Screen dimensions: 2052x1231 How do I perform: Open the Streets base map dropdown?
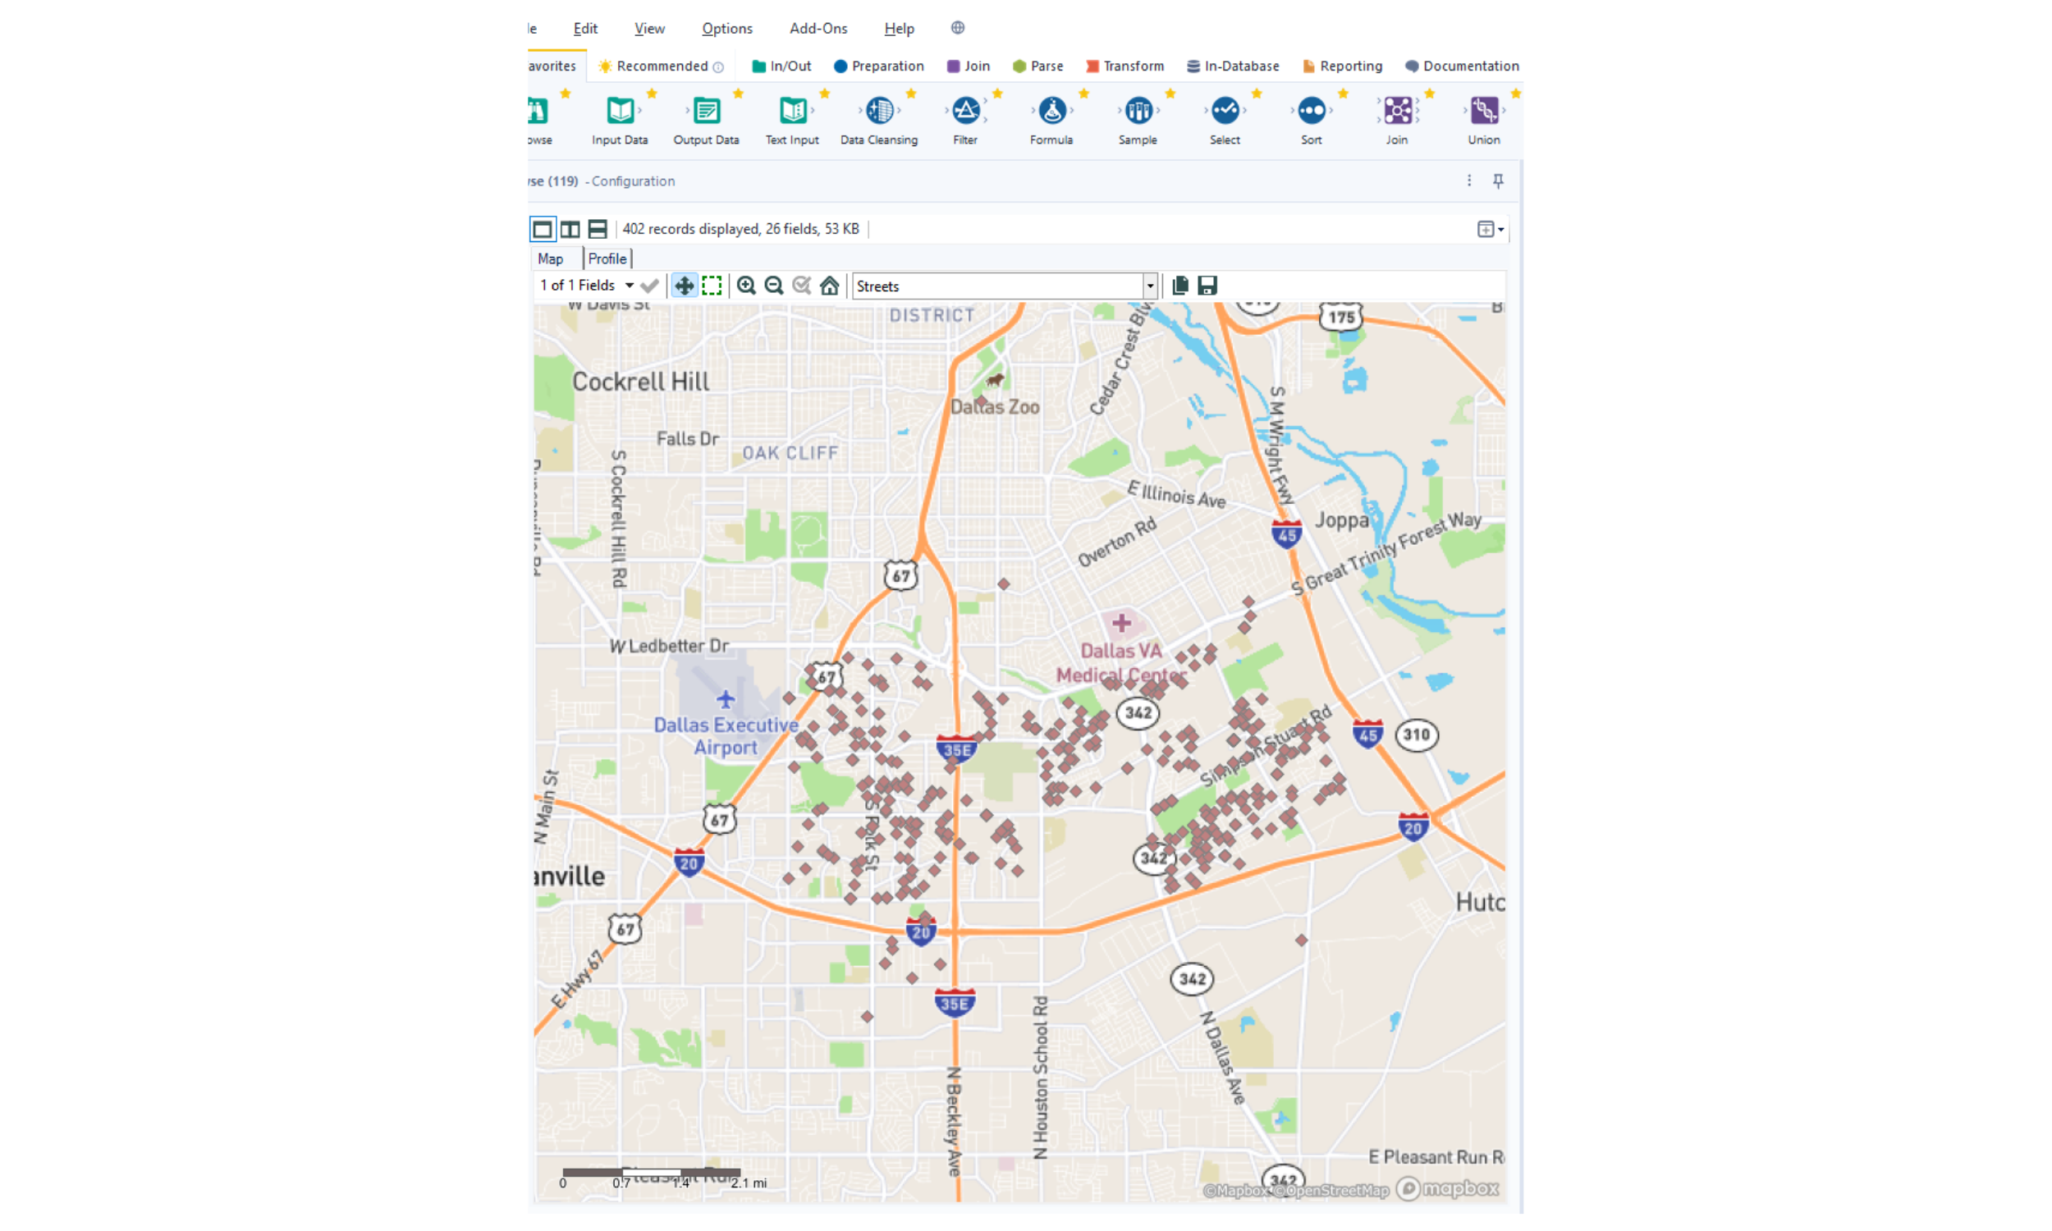point(1150,286)
